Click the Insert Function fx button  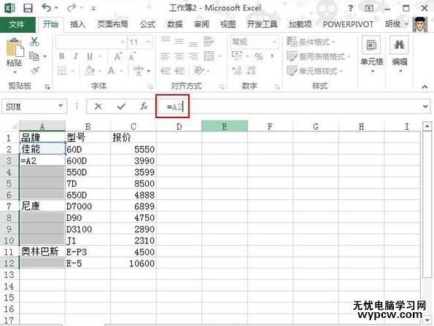coord(144,106)
